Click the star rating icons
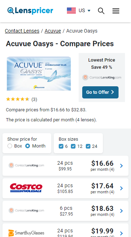The width and height of the screenshot is (131, 237). tap(17, 99)
